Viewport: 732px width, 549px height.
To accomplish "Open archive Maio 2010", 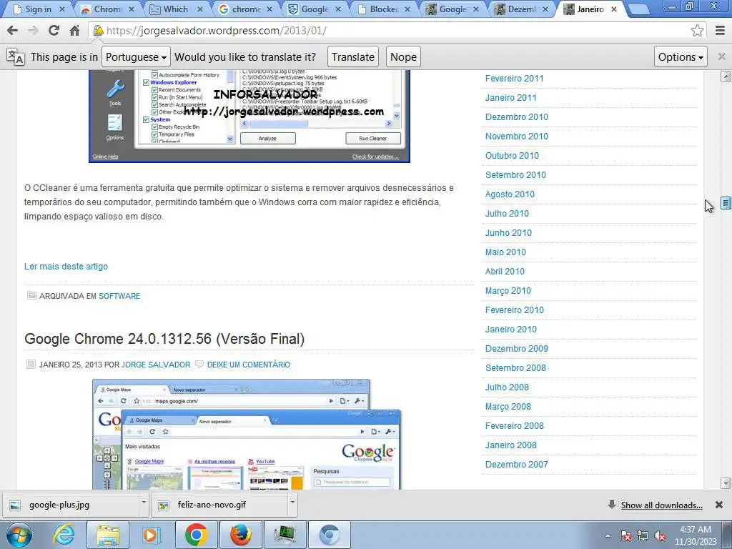I will click(505, 252).
